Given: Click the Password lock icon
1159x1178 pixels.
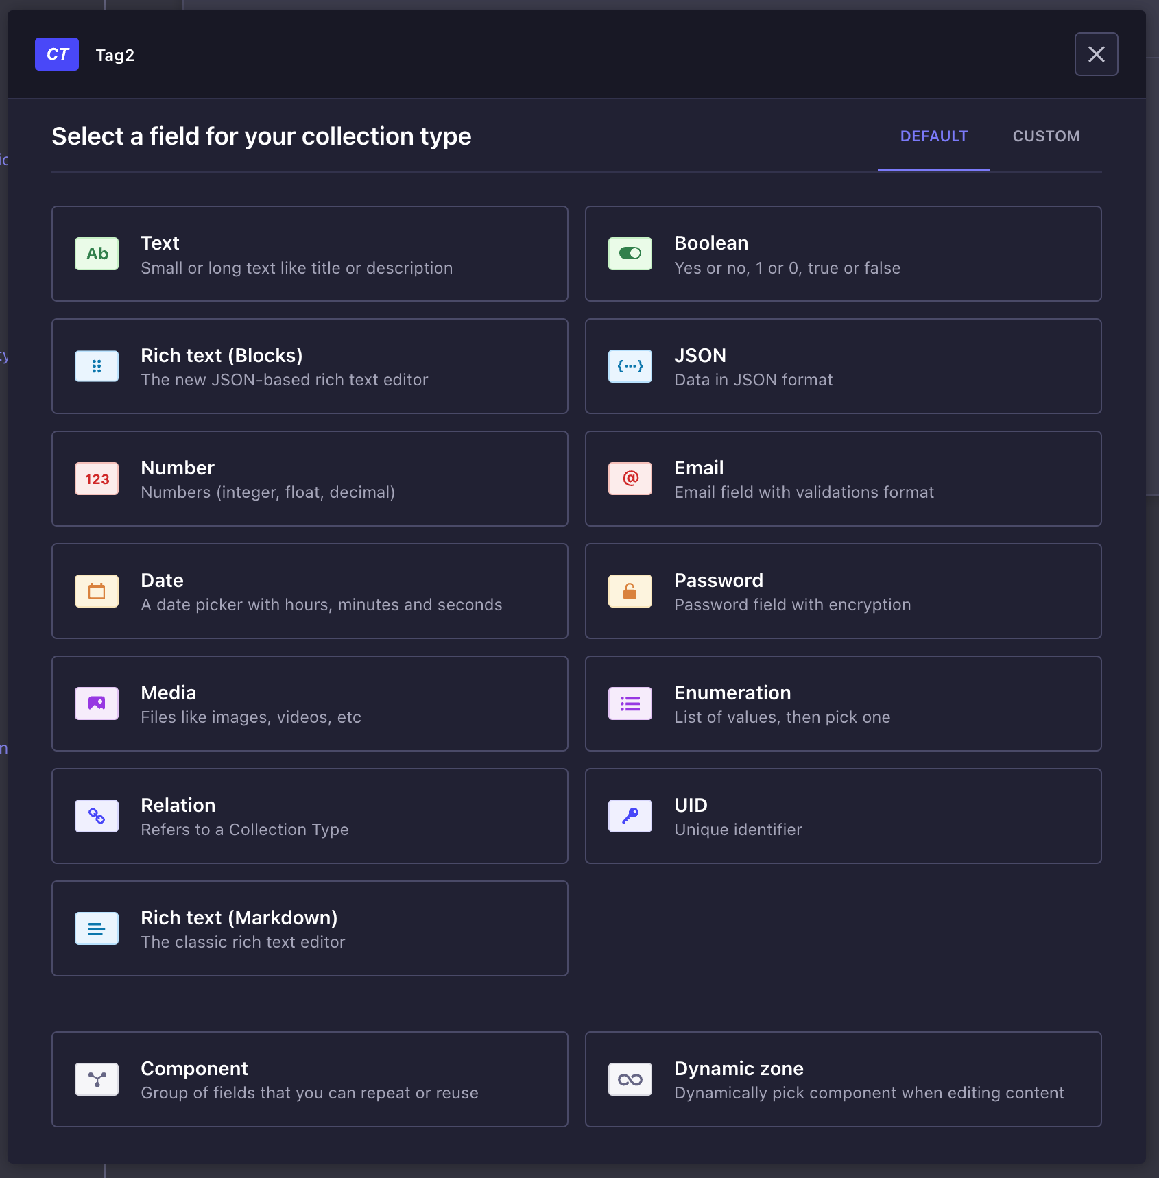Looking at the screenshot, I should [x=630, y=591].
